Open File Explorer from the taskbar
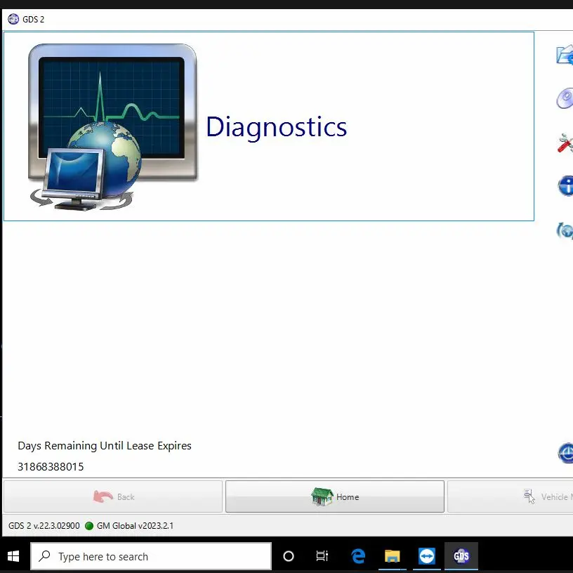The image size is (573, 573). (392, 555)
